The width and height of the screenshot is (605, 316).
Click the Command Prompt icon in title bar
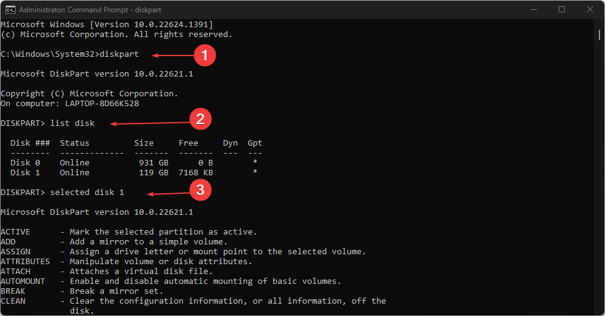[11, 9]
